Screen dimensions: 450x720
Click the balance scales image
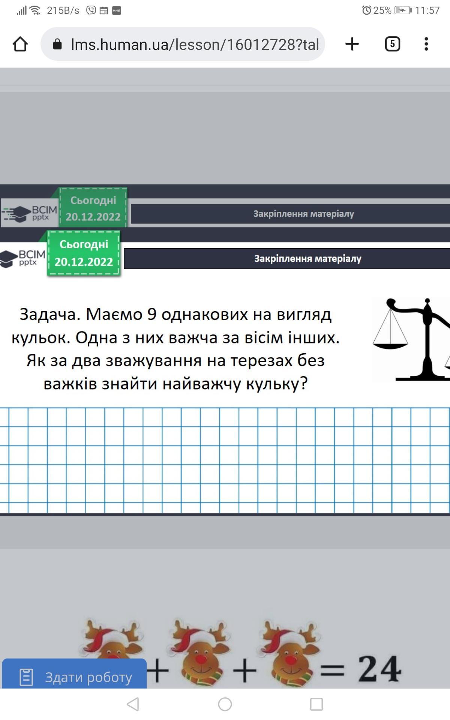pos(411,339)
